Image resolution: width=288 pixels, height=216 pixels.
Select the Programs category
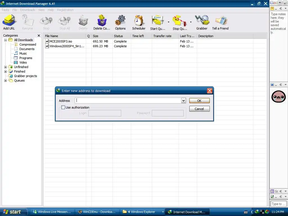click(26, 58)
